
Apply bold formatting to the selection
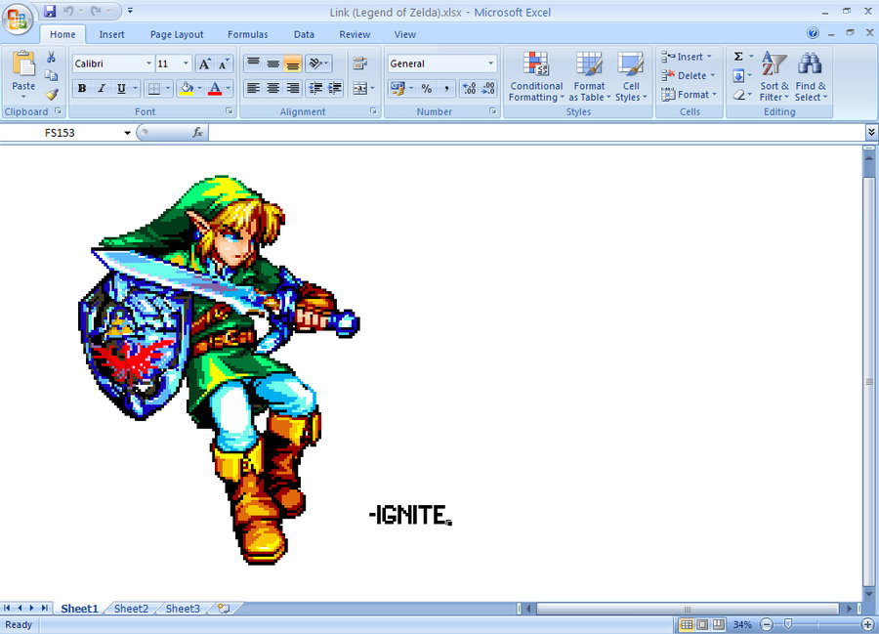(82, 88)
